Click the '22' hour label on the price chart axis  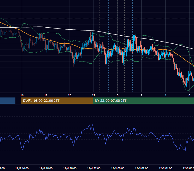click(94, 95)
